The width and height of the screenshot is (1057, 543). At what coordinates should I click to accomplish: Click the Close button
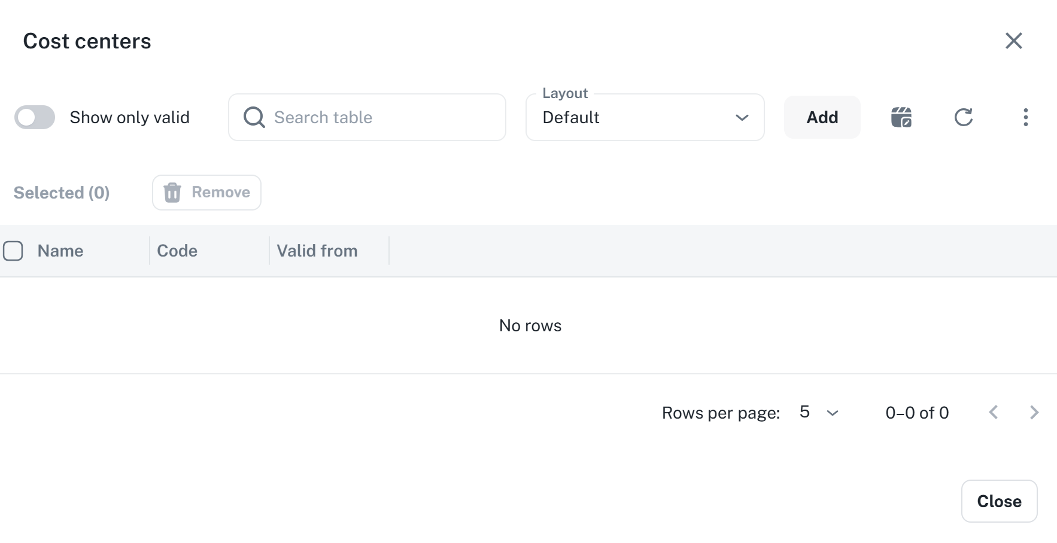[999, 501]
